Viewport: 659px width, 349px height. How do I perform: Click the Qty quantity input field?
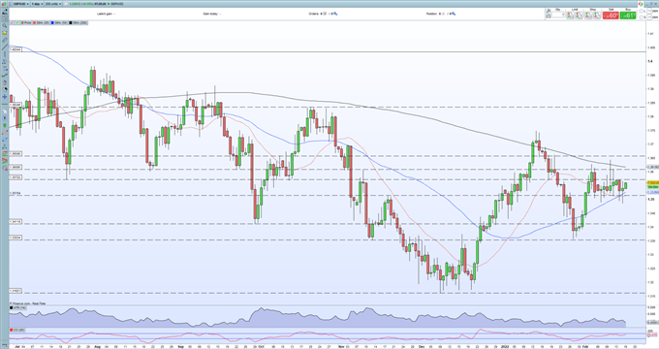point(557,16)
